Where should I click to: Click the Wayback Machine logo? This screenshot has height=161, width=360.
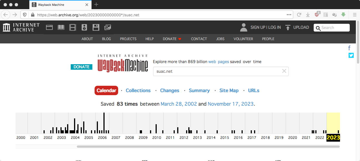tap(123, 63)
